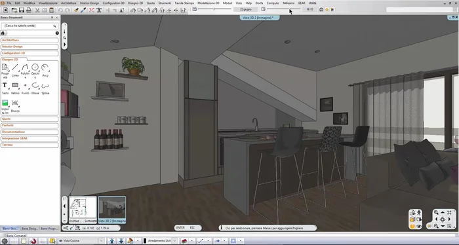Toggle the pin icon on Barra-Strumenti panel

coord(52,18)
